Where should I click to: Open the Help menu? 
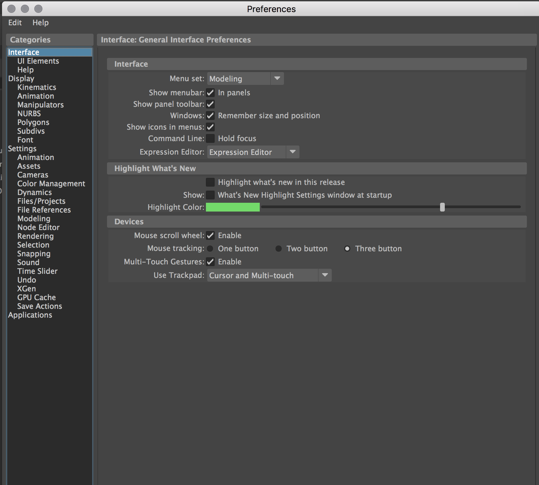click(40, 23)
